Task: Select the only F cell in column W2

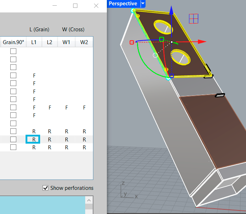Action: click(x=84, y=108)
